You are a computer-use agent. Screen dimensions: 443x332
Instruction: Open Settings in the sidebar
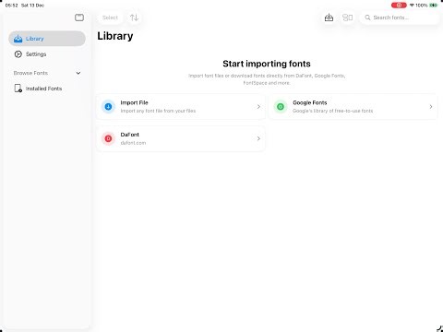[x=47, y=54]
